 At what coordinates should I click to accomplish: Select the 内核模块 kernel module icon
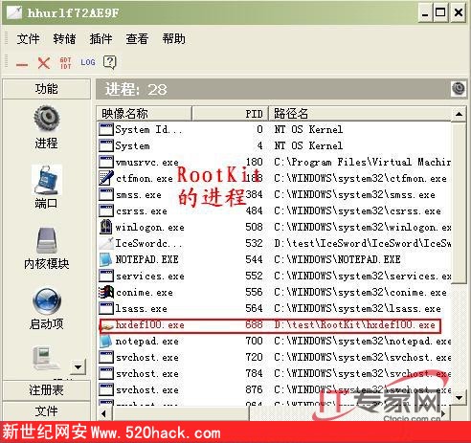point(47,241)
